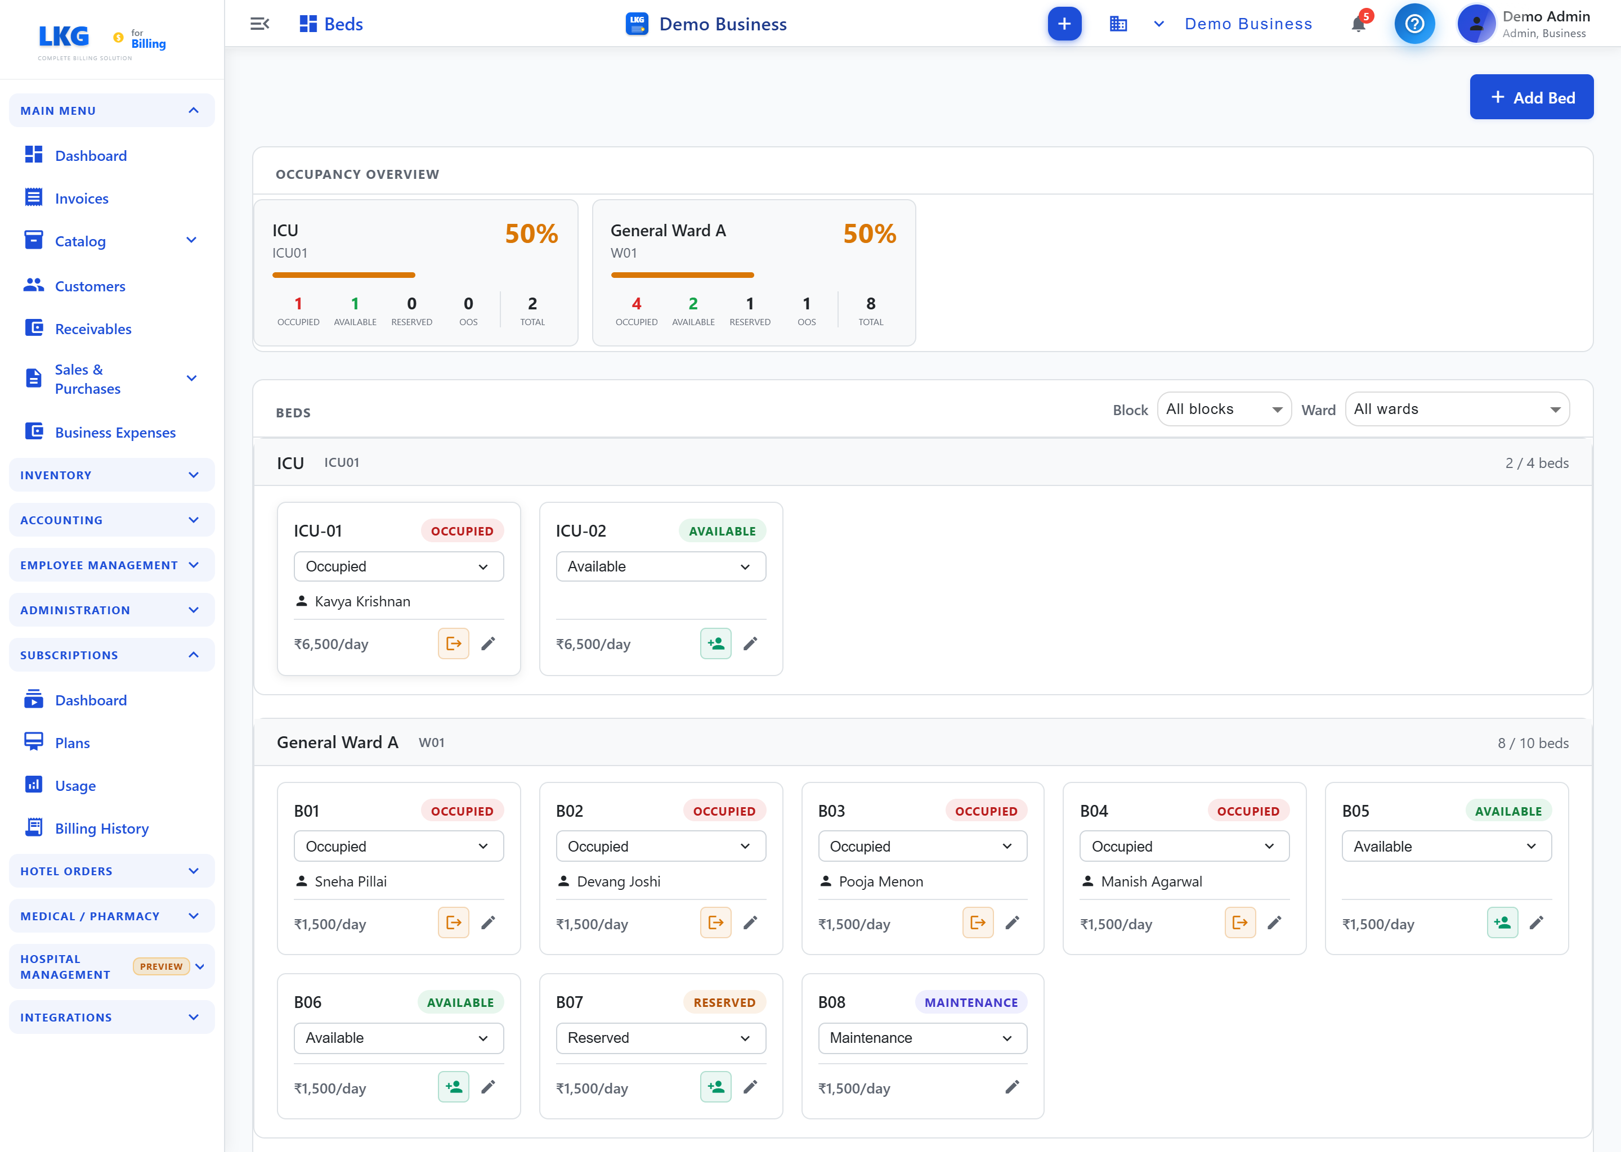Click the Add Bed button
The width and height of the screenshot is (1621, 1152).
coord(1532,97)
